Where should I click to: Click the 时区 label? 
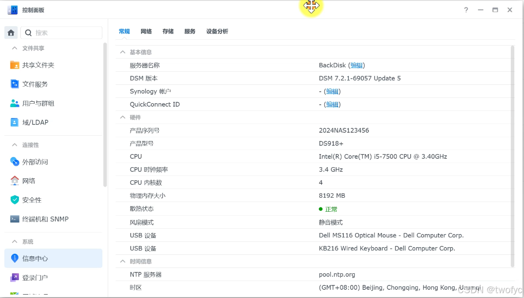pyautogui.click(x=136, y=287)
